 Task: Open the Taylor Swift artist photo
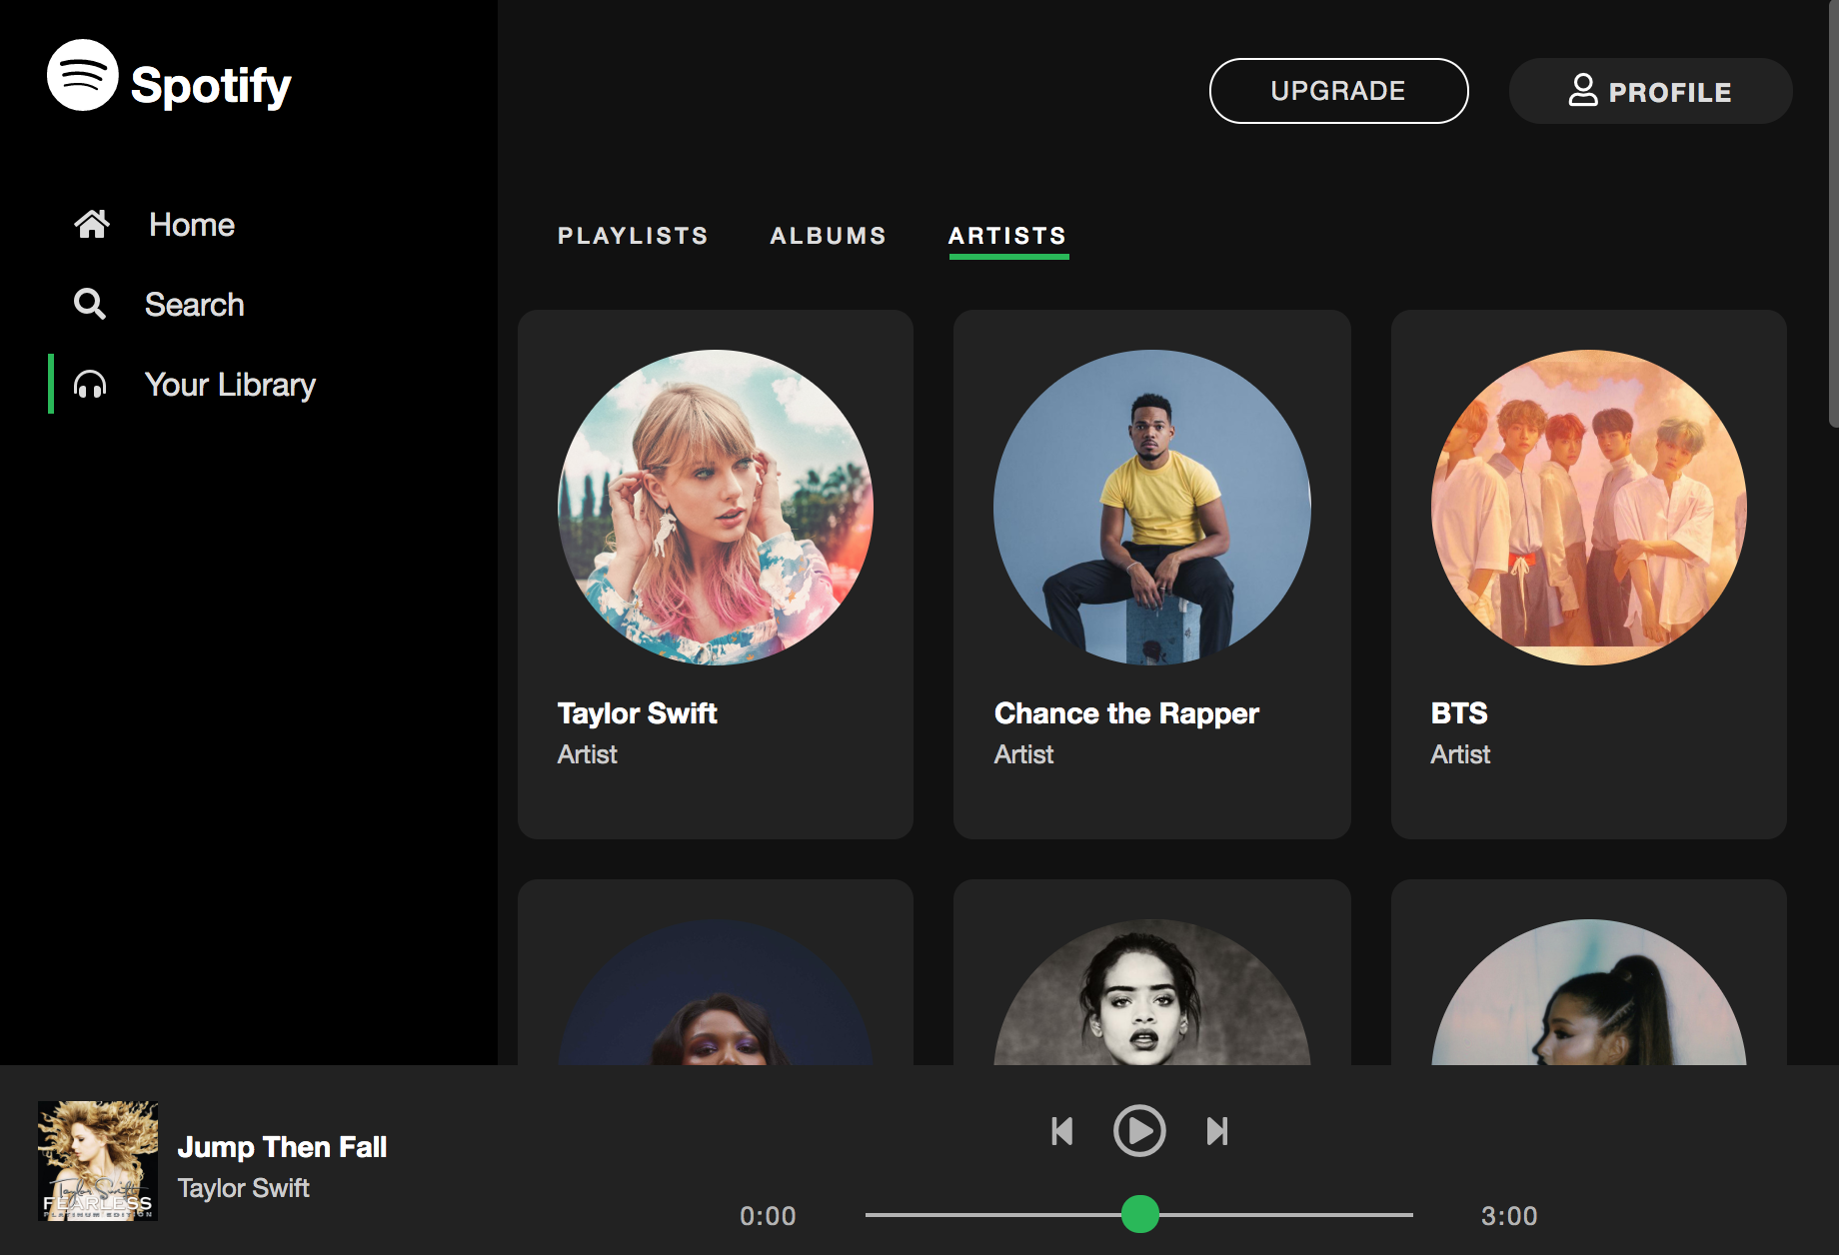(x=715, y=508)
